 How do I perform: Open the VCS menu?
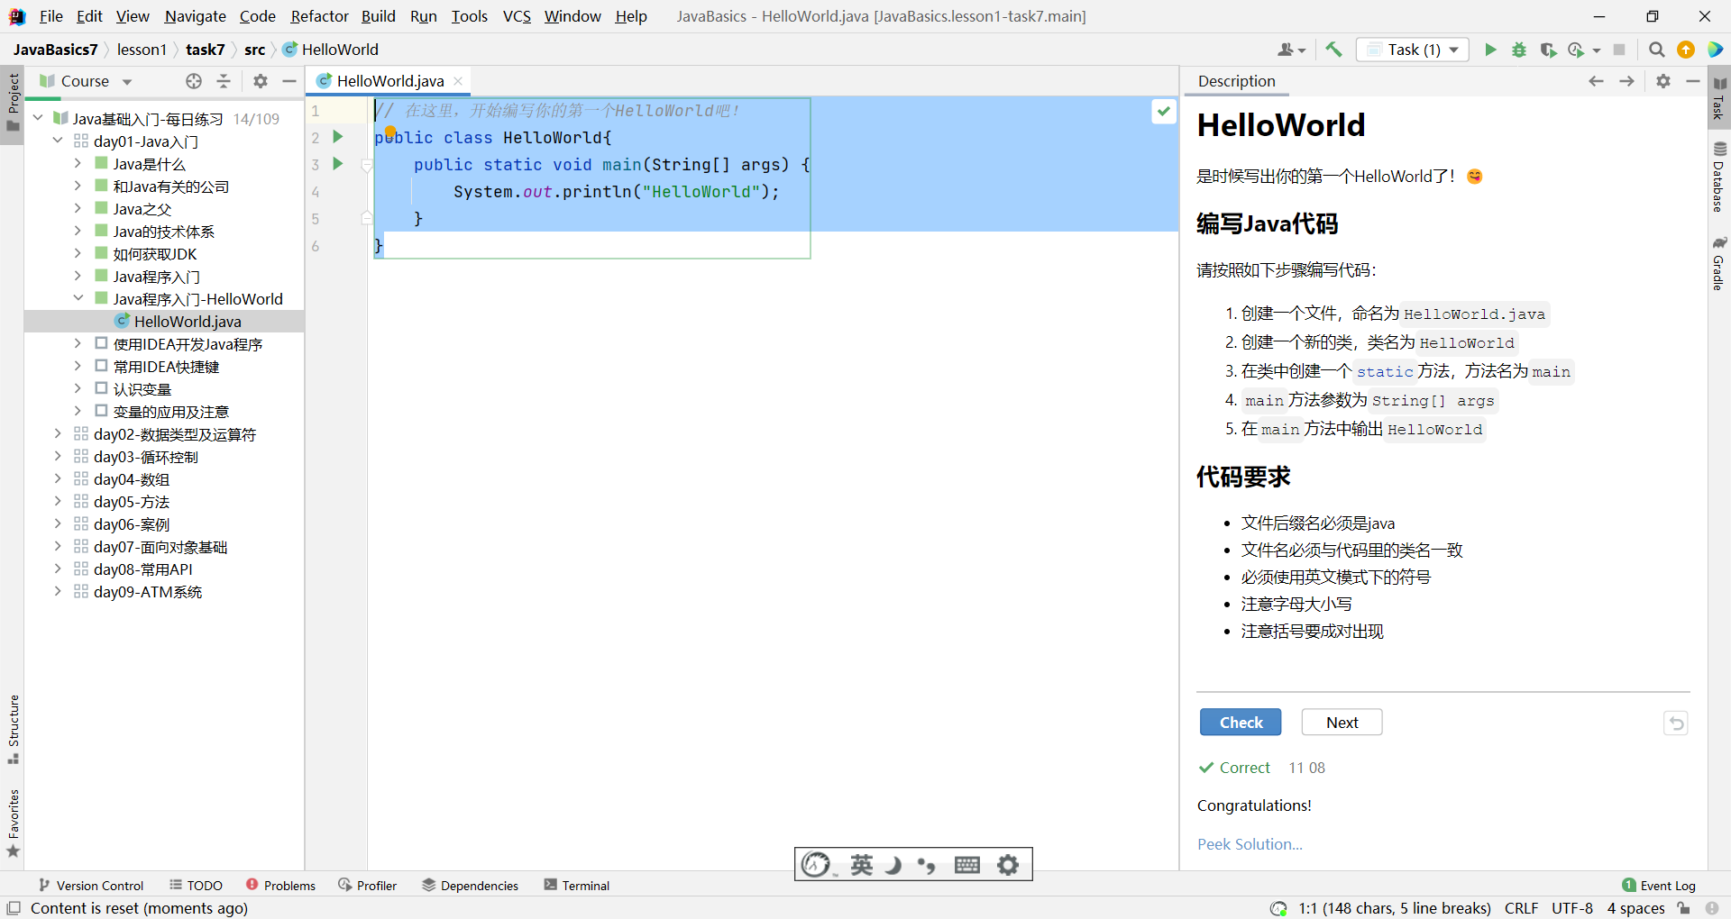[x=517, y=16]
